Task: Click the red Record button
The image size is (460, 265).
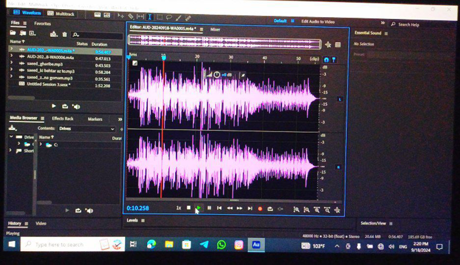Action: pos(260,208)
